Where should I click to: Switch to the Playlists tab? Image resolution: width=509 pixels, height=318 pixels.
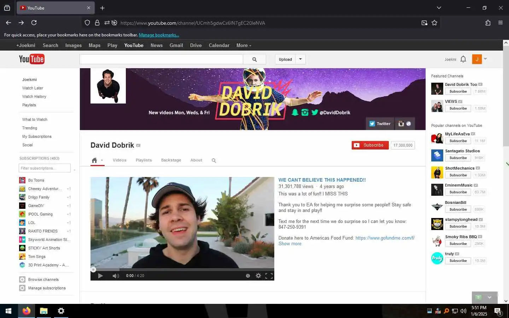pos(144,160)
